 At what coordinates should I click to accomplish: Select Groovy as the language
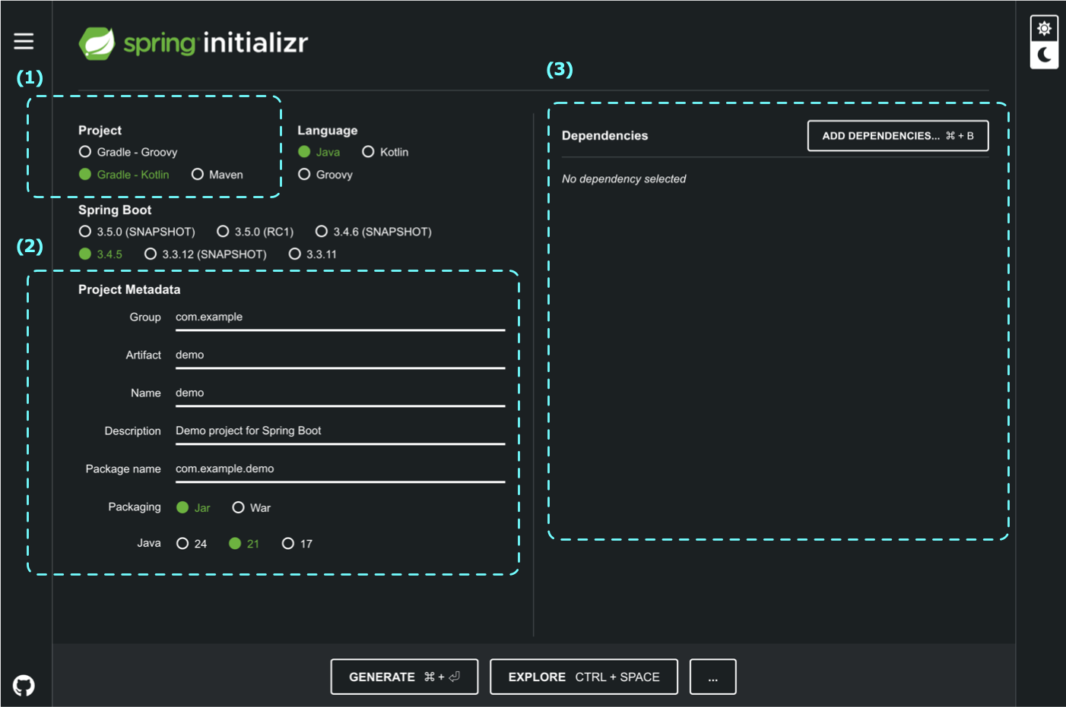[304, 175]
